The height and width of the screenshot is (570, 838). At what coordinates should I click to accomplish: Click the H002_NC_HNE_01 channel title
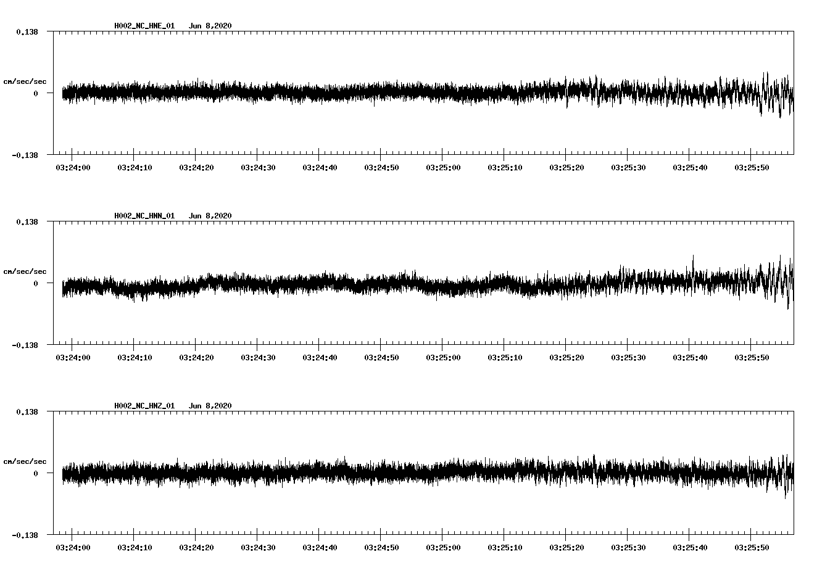pos(144,26)
